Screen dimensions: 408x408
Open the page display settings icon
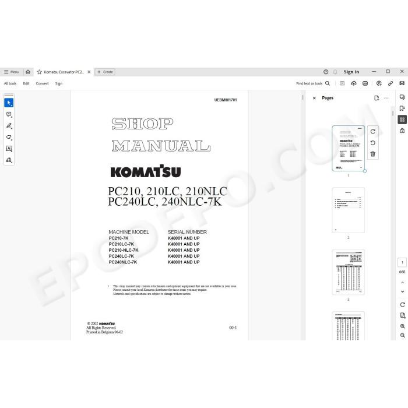coord(402,315)
